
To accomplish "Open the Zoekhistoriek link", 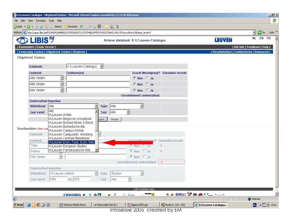I will [243, 52].
